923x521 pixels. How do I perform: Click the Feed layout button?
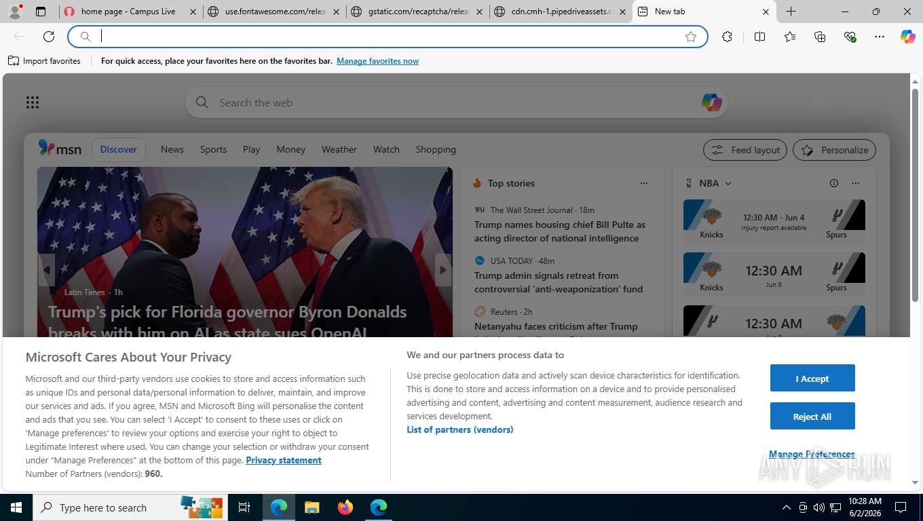click(745, 150)
